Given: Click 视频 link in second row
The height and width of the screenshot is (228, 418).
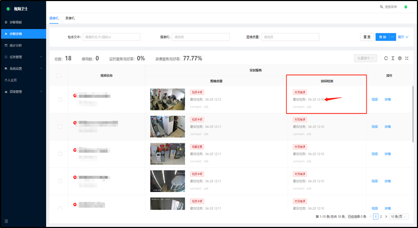Looking at the screenshot, I should tap(374, 127).
